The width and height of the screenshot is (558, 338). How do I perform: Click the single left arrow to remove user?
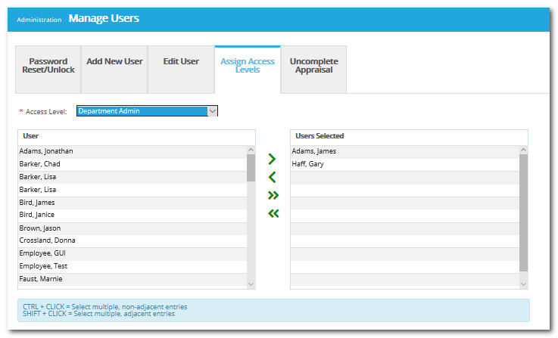point(273,177)
